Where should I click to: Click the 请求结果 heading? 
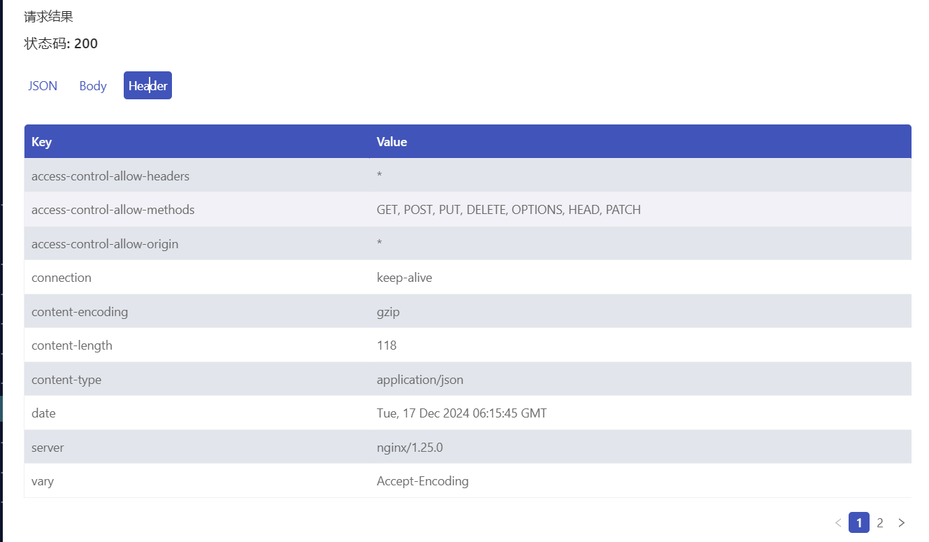[48, 17]
